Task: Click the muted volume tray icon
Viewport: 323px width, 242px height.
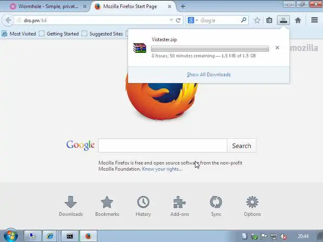Action: (x=284, y=237)
